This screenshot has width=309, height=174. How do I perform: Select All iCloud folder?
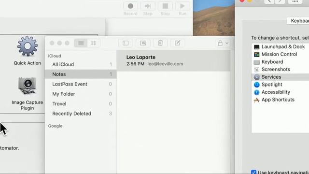[x=81, y=64]
